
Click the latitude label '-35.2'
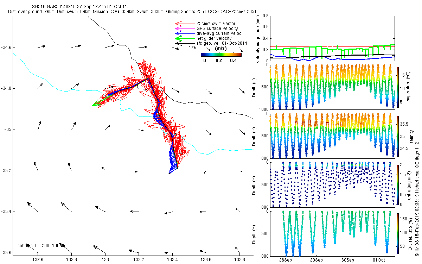[x=6, y=171]
